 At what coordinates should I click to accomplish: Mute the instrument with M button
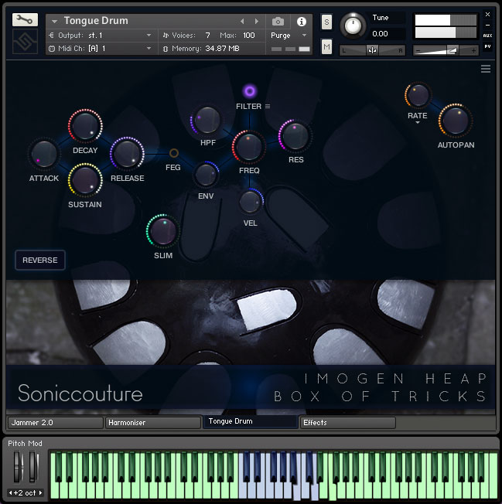pyautogui.click(x=326, y=46)
